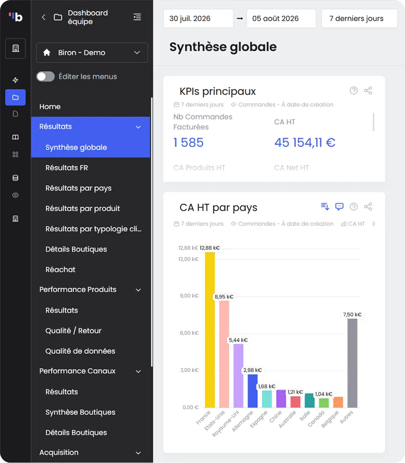This screenshot has height=463, width=405.
Task: Click the small options icon after CA HT label
Action: click(x=373, y=224)
